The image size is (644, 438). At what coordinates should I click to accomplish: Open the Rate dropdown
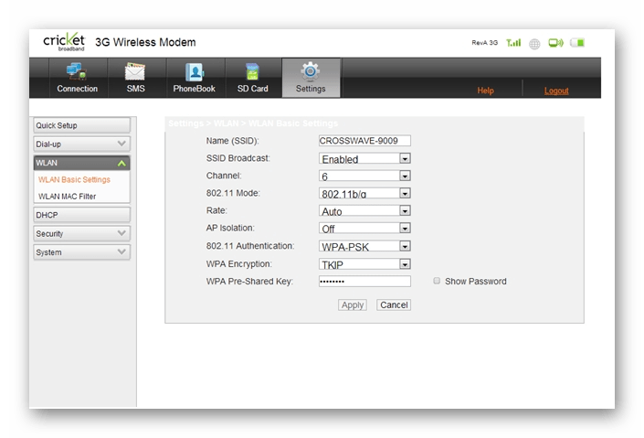(x=364, y=210)
